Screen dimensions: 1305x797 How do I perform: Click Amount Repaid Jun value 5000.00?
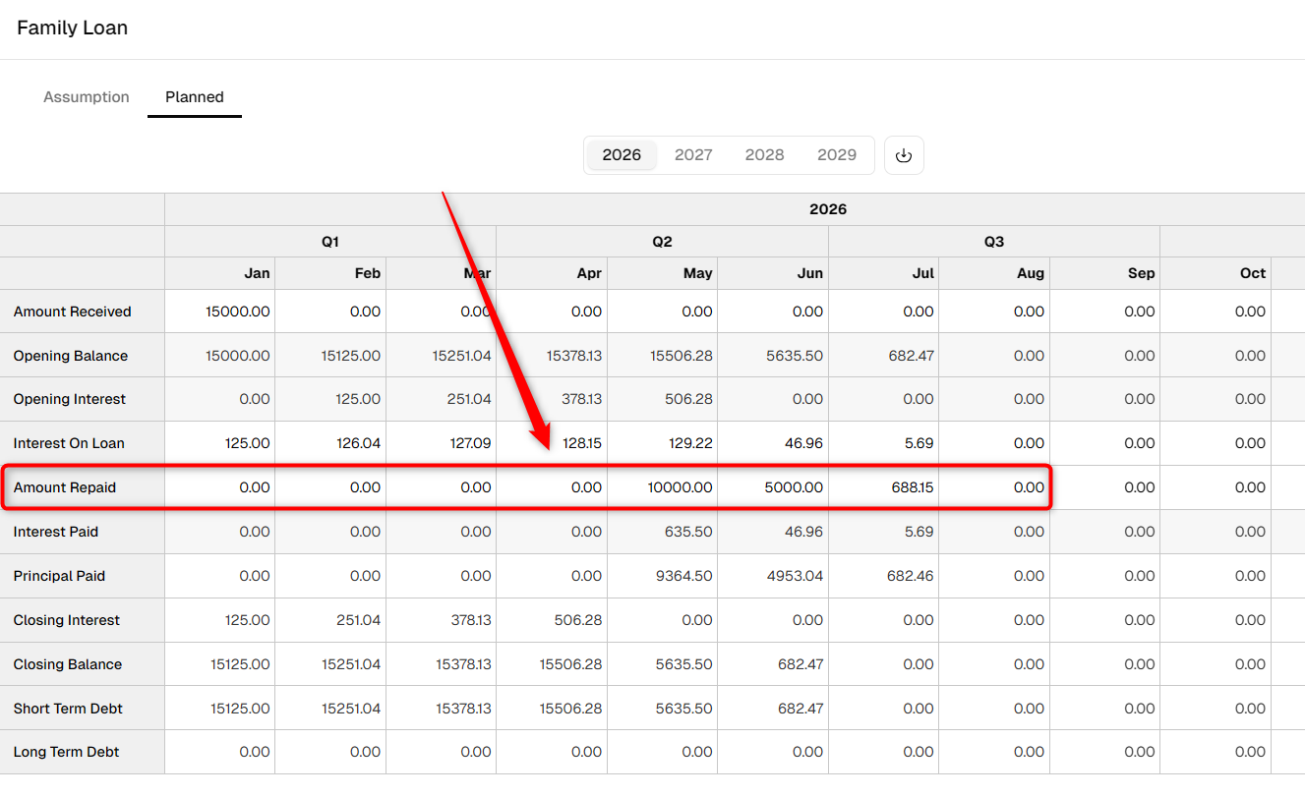(795, 487)
